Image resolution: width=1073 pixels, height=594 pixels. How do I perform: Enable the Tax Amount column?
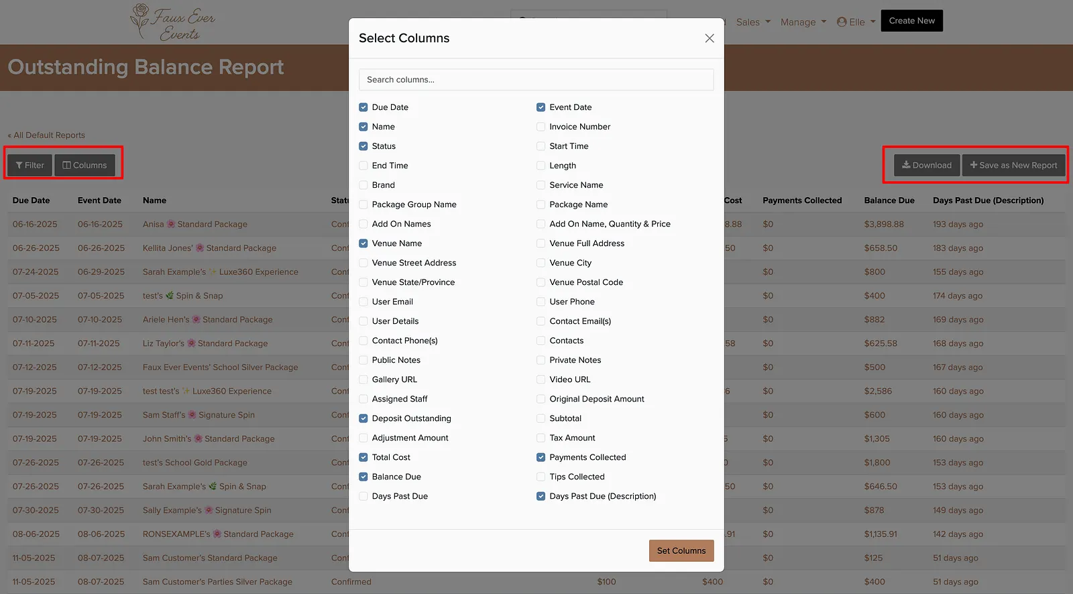pos(541,438)
